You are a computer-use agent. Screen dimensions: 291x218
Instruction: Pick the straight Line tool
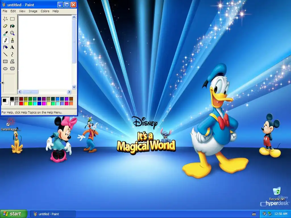5,54
